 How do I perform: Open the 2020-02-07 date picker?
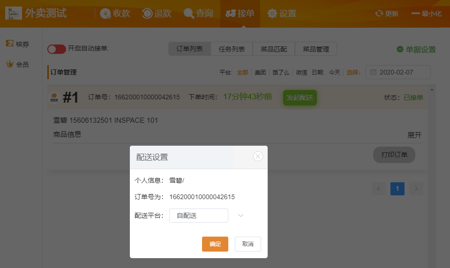(397, 72)
